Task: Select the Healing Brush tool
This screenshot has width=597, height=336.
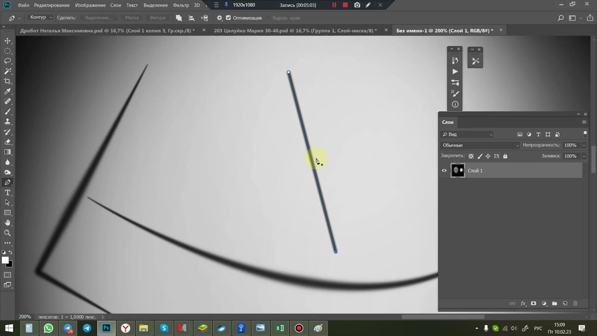Action: [x=8, y=102]
